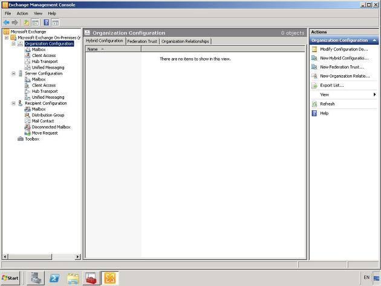This screenshot has width=381, height=286.
Task: Click the New Hybrid Configuration icon
Action: pos(314,58)
